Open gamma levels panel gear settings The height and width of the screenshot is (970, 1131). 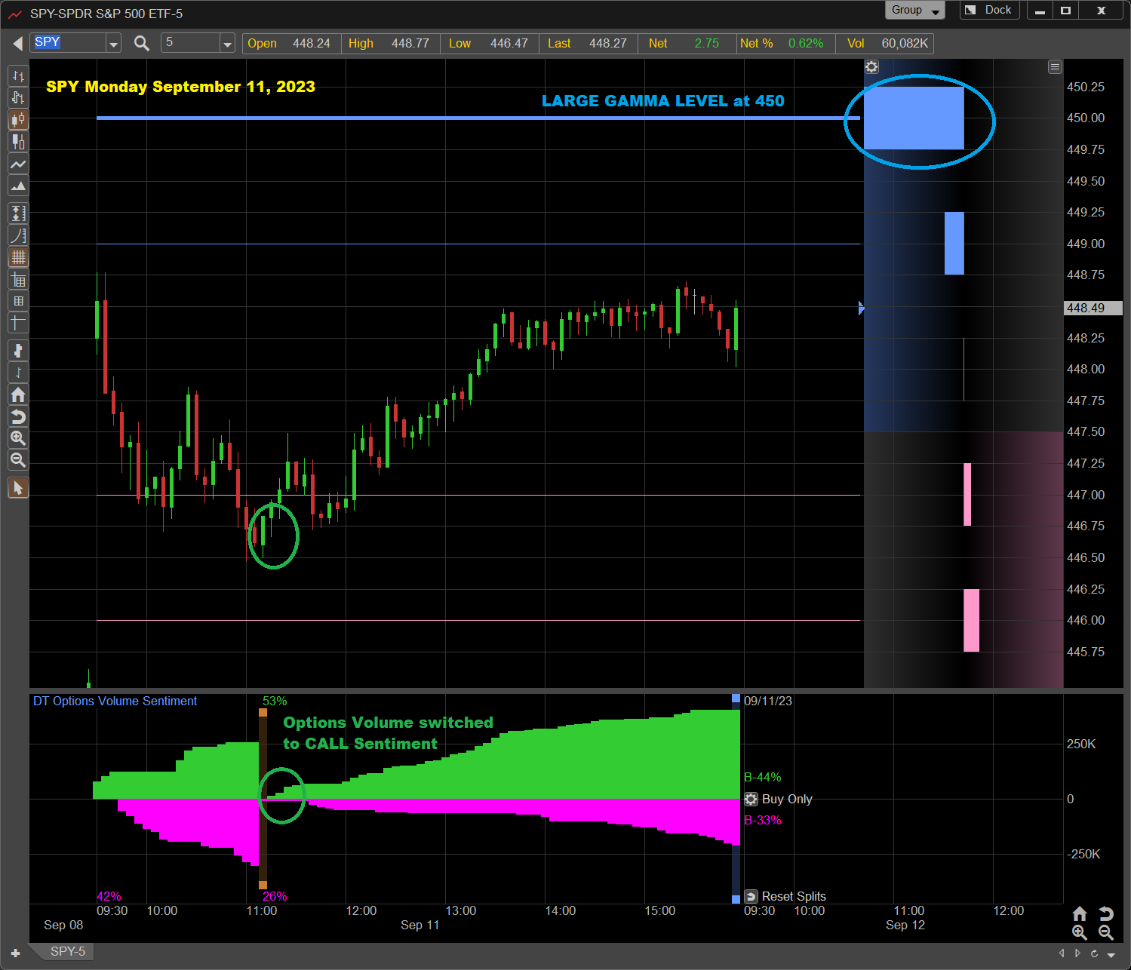pyautogui.click(x=871, y=66)
